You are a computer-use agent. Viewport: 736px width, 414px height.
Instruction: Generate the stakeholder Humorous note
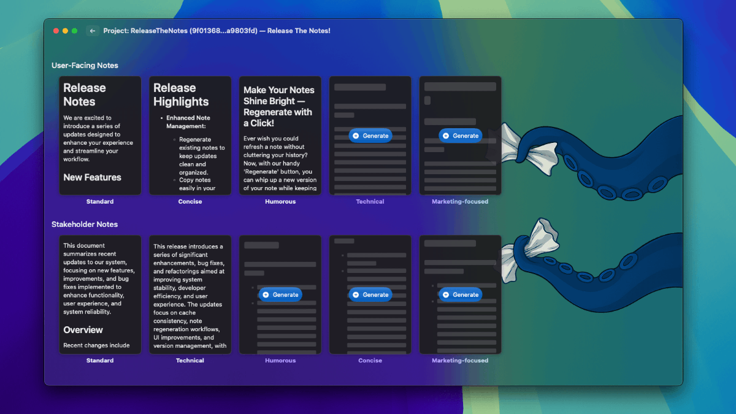280,294
